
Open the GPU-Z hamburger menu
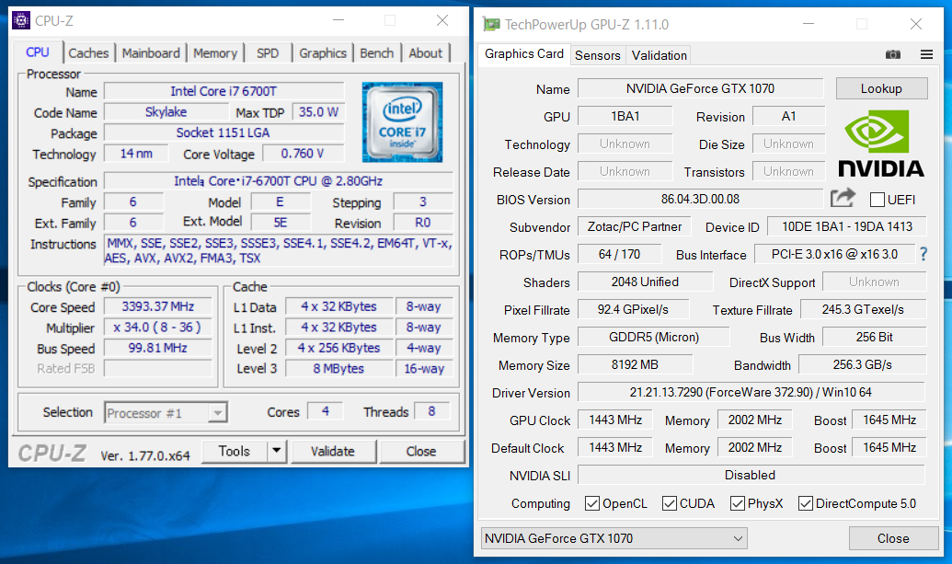tap(928, 54)
